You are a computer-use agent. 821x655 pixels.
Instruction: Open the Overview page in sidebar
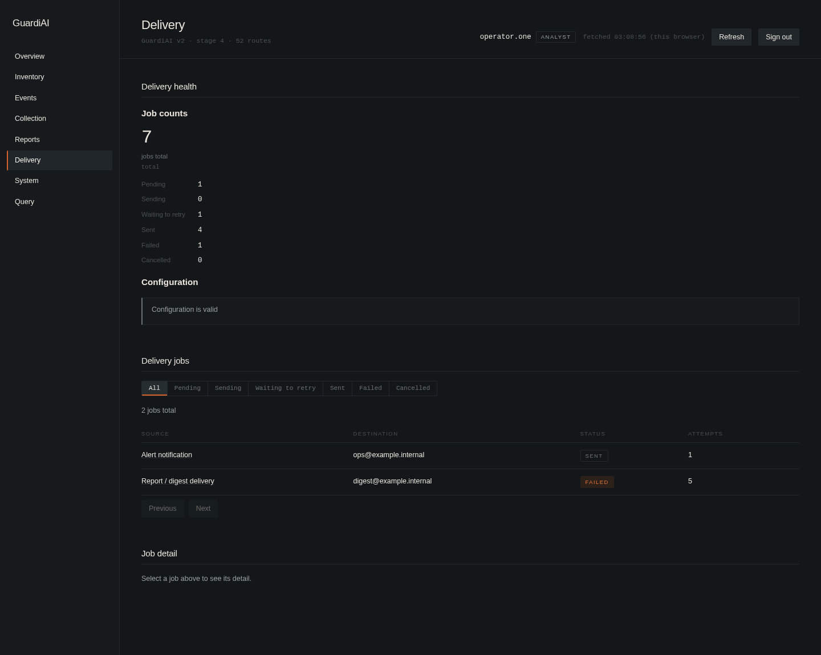pos(59,56)
